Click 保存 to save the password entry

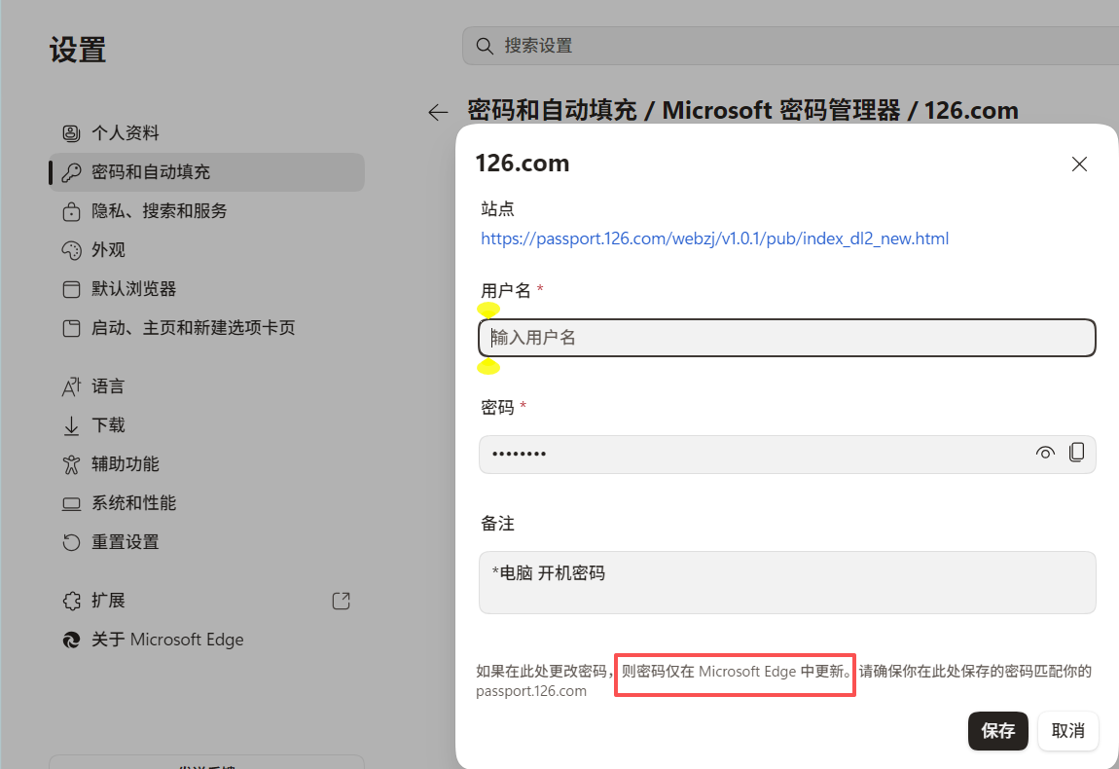997,731
